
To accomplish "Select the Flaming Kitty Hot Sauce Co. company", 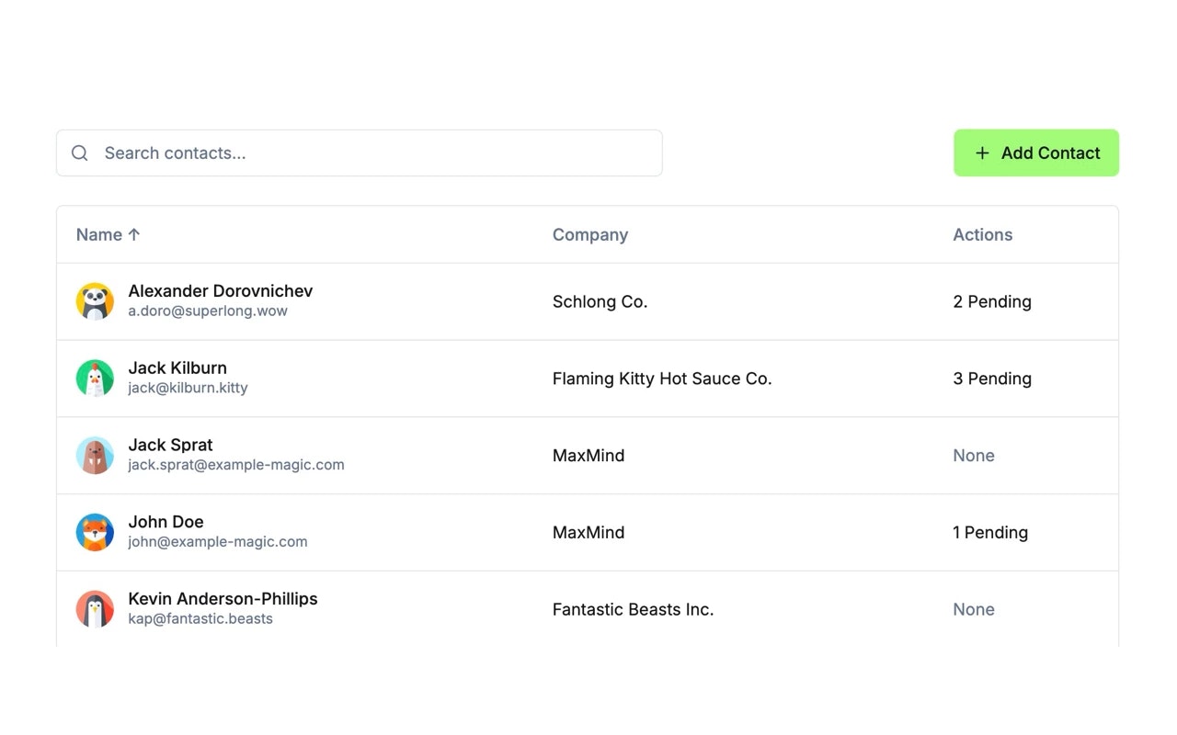I will pyautogui.click(x=662, y=379).
